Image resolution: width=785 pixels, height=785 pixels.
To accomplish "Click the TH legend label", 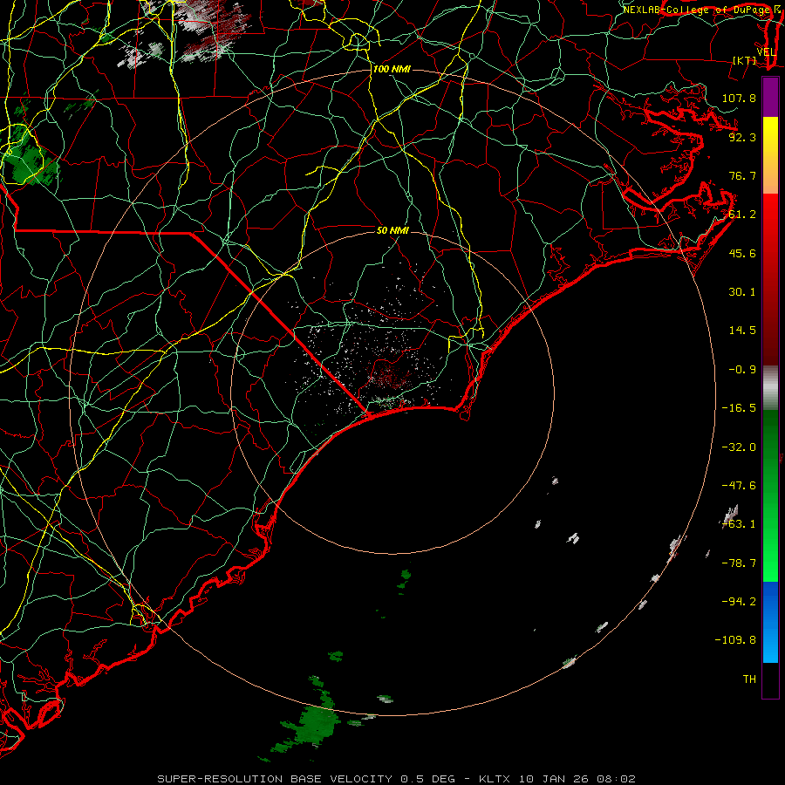I will pyautogui.click(x=749, y=679).
